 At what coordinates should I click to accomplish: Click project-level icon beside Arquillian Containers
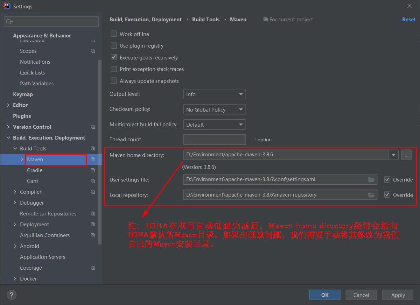[93, 235]
